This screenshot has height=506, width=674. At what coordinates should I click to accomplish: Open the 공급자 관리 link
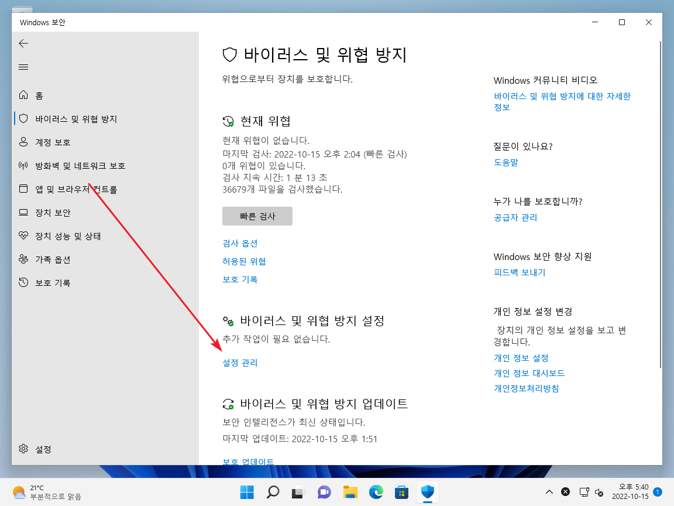515,217
